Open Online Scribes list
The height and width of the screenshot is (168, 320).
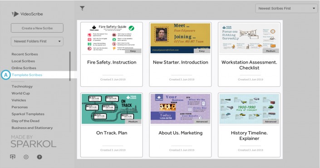24,68
